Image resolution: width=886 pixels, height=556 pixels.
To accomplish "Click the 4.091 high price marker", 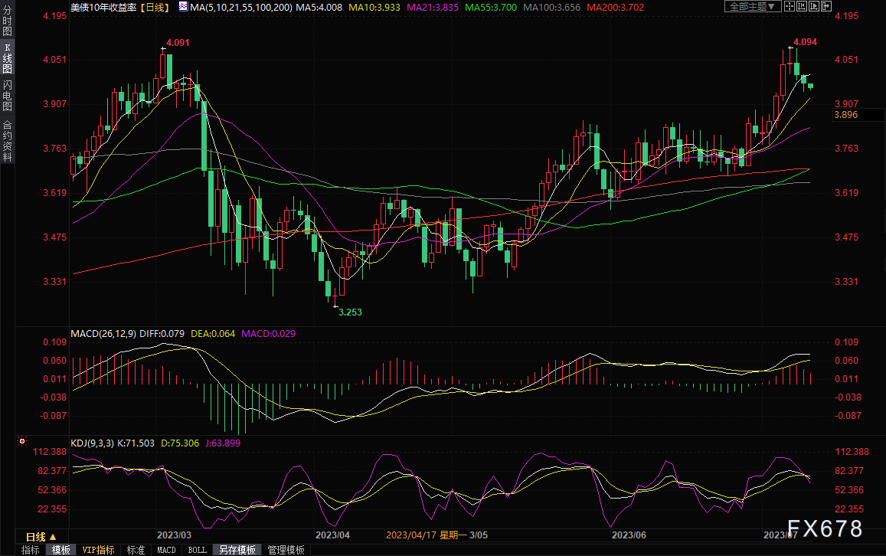I will click(x=178, y=43).
